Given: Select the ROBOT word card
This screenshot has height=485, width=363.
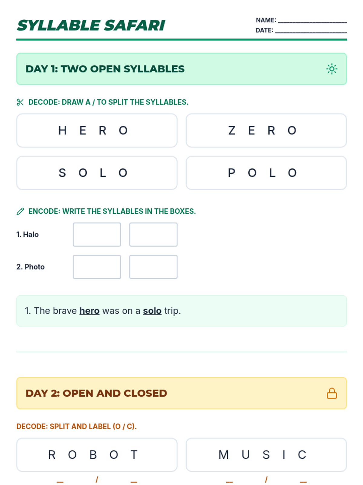Looking at the screenshot, I should click(97, 455).
